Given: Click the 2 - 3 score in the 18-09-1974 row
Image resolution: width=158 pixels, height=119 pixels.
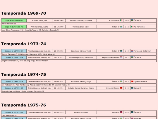Looking at the screenshot, I should point(127,82).
